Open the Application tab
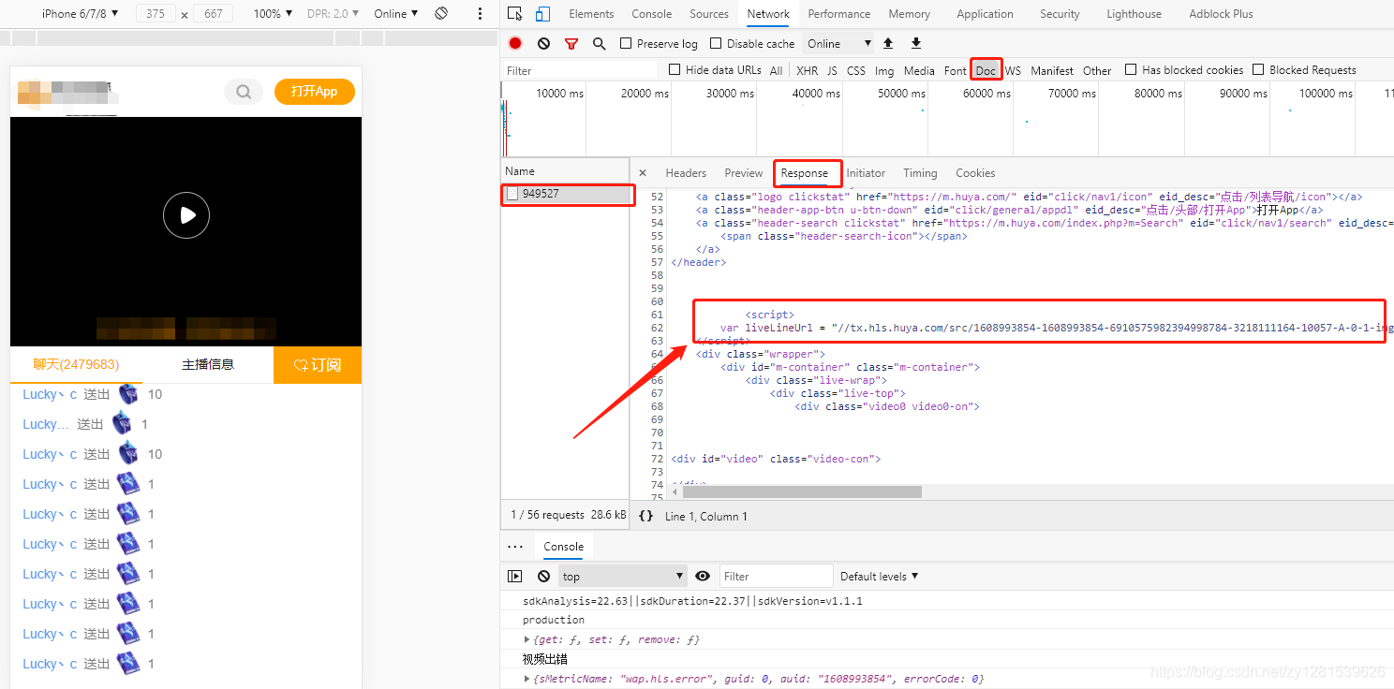This screenshot has height=689, width=1394. [985, 14]
